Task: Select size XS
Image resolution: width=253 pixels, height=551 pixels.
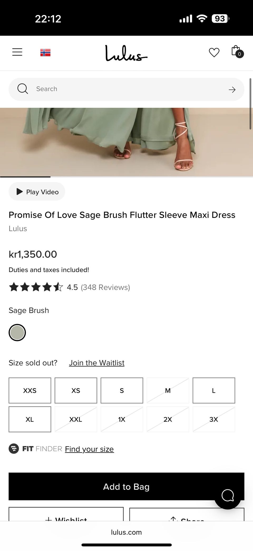Action: click(76, 390)
